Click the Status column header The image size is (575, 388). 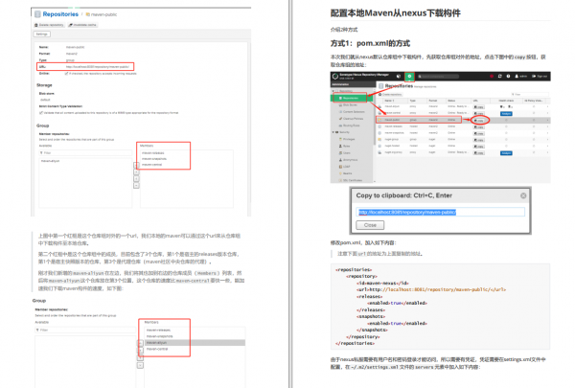(458, 101)
